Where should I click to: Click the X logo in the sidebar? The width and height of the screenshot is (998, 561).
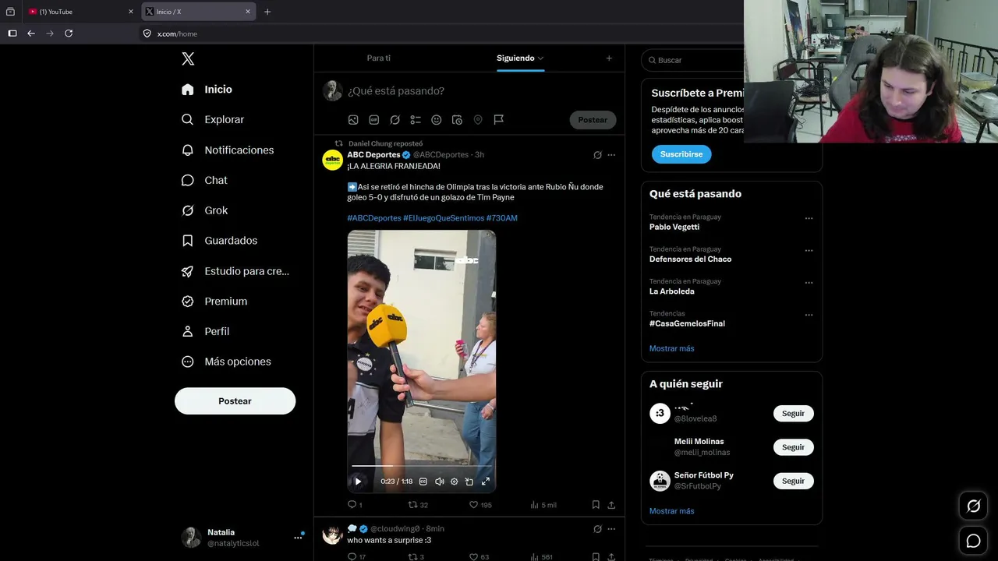point(188,59)
